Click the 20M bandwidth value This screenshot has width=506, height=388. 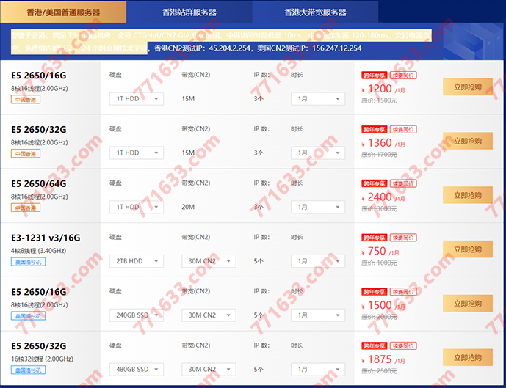coord(188,208)
